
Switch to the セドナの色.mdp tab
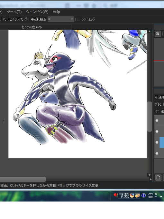pos(32,27)
